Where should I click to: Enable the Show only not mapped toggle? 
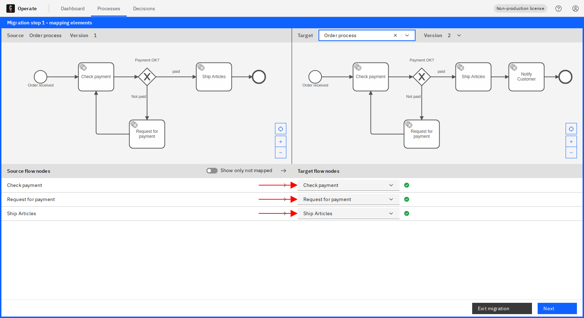click(212, 170)
